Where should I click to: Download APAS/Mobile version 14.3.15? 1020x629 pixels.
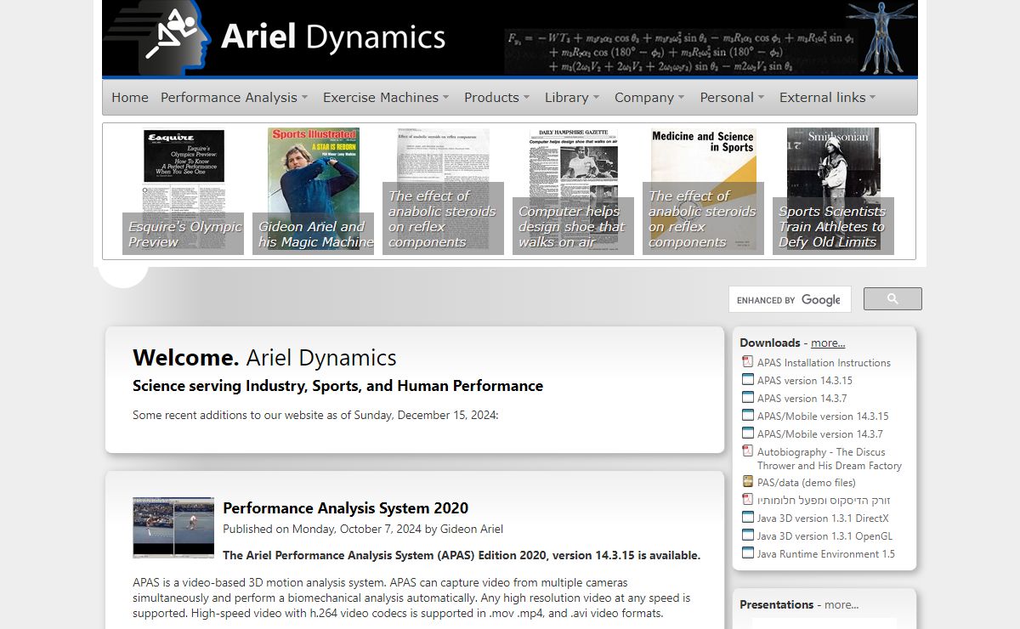tap(823, 416)
